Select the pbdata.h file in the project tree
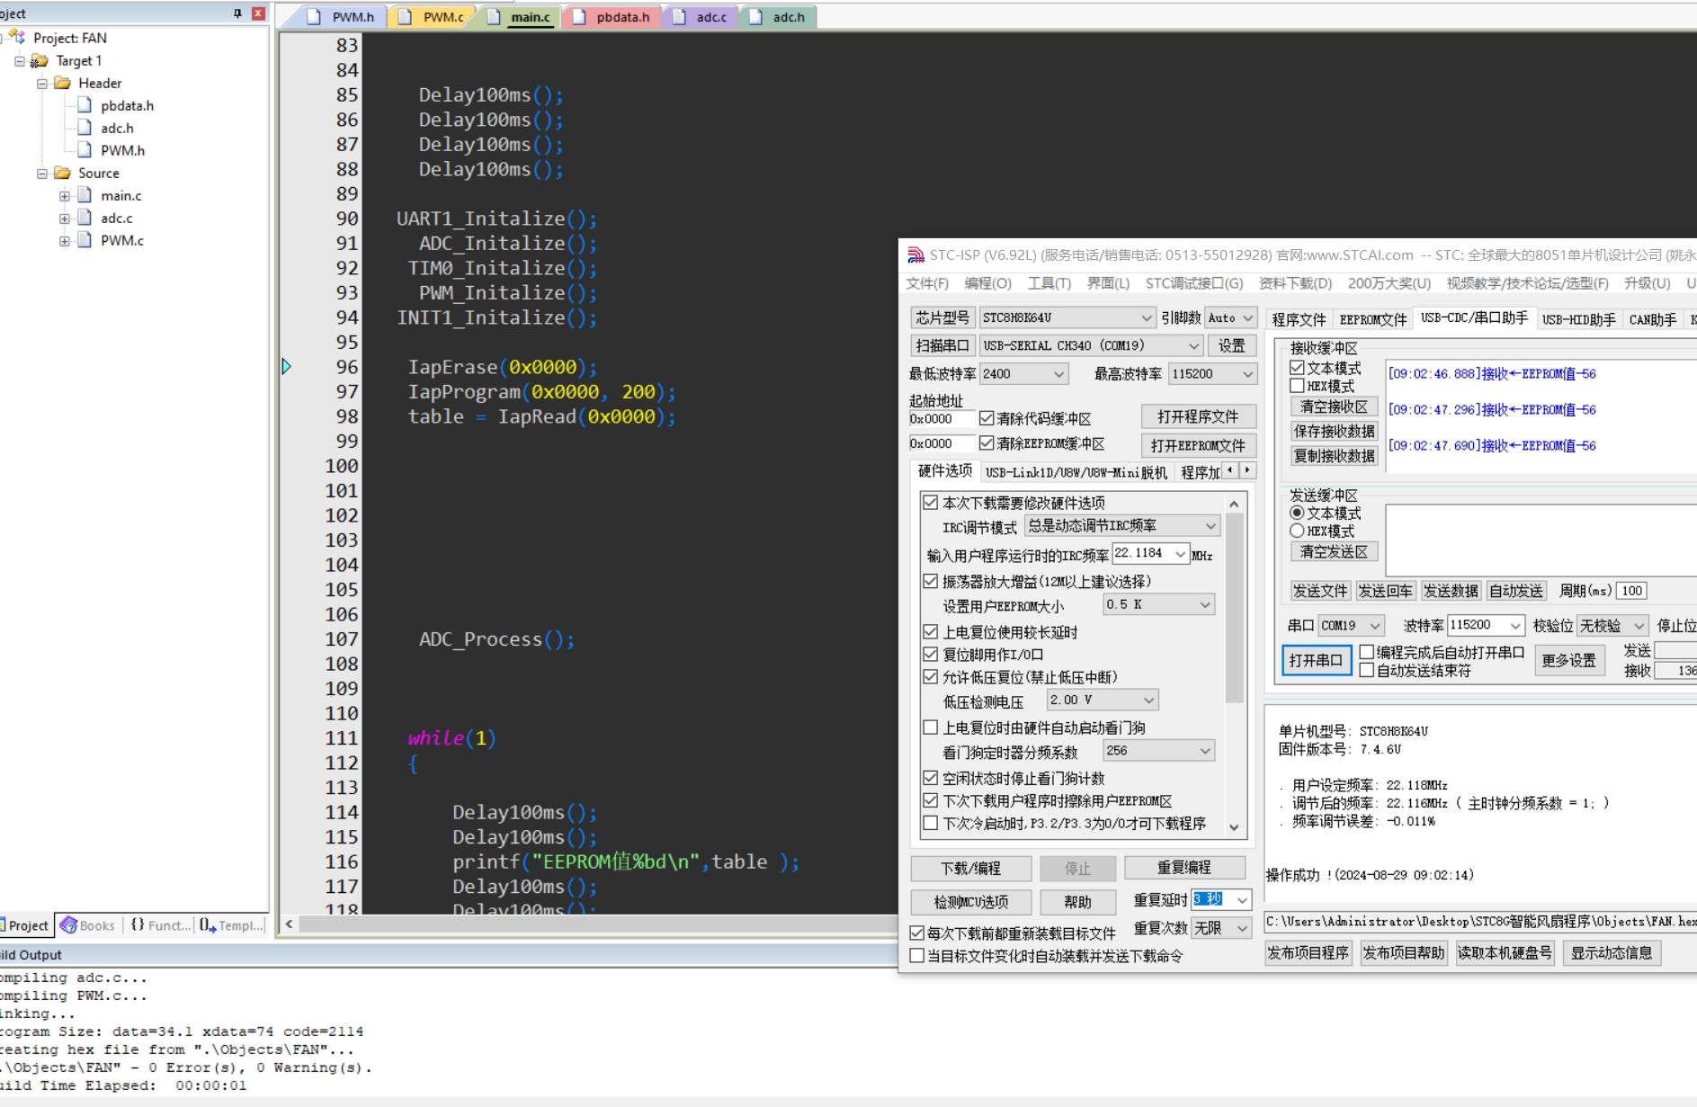This screenshot has height=1107, width=1697. click(127, 105)
